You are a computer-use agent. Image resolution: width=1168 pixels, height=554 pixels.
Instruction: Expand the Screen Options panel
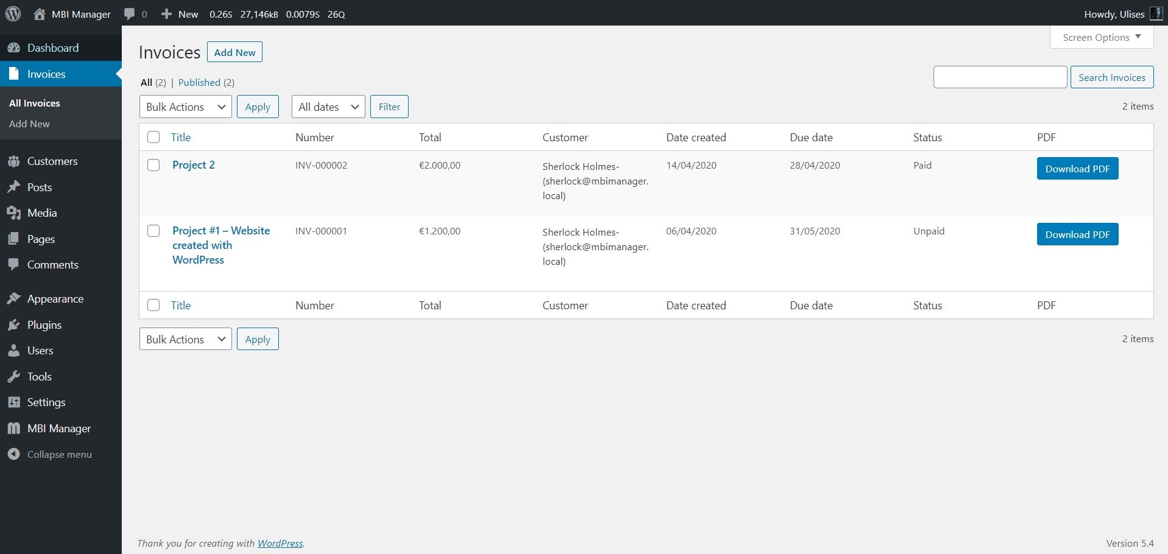coord(1101,37)
